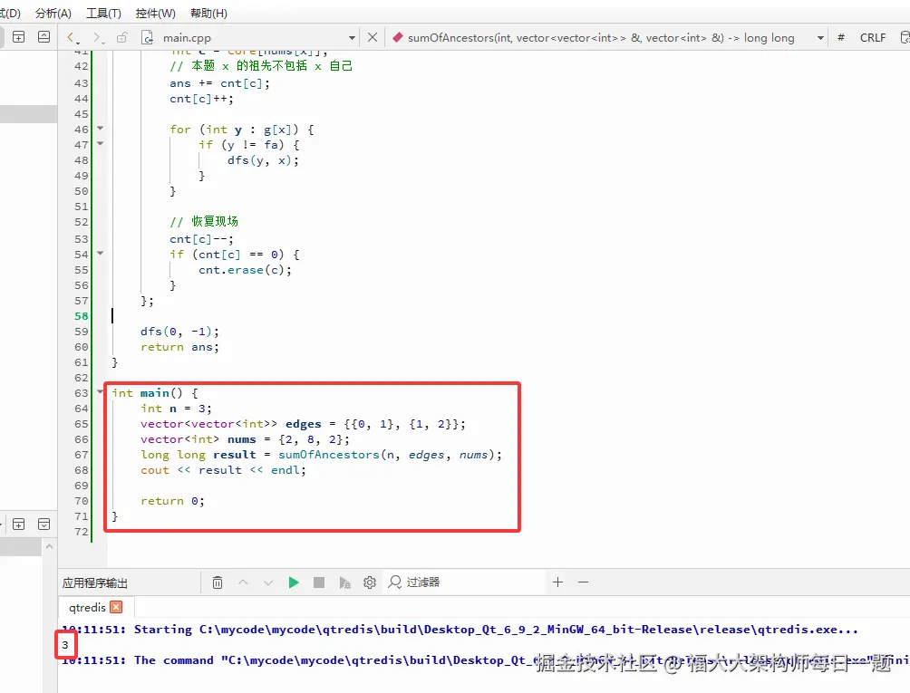Click the lower sidebar collapse icon

click(x=44, y=525)
